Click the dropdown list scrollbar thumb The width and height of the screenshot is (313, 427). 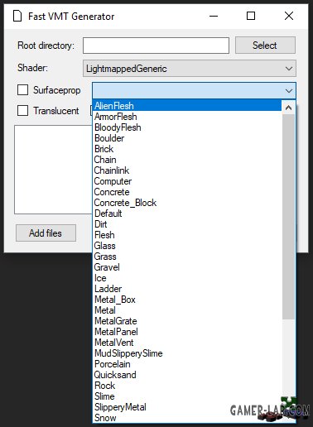pos(289,217)
